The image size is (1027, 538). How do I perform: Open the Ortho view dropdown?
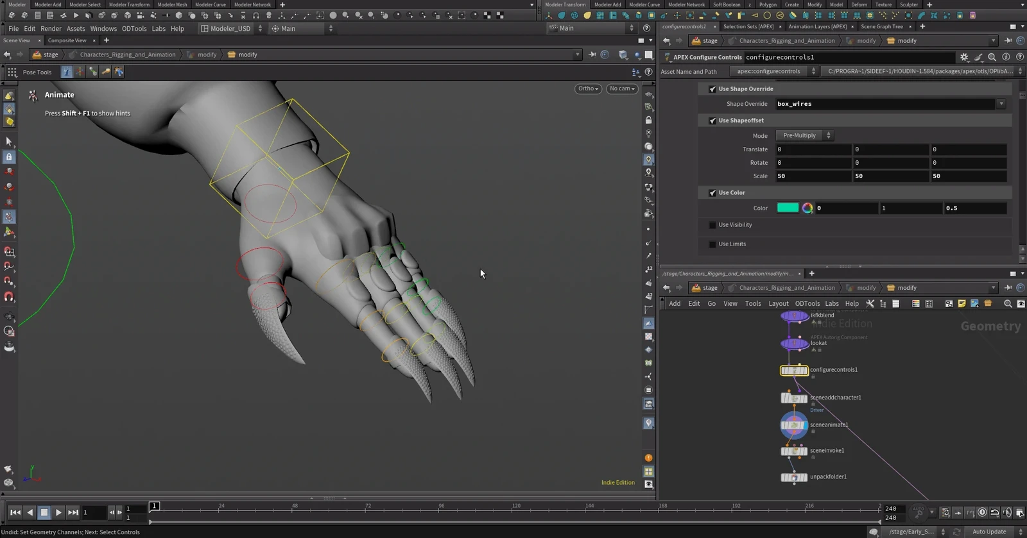(x=588, y=88)
